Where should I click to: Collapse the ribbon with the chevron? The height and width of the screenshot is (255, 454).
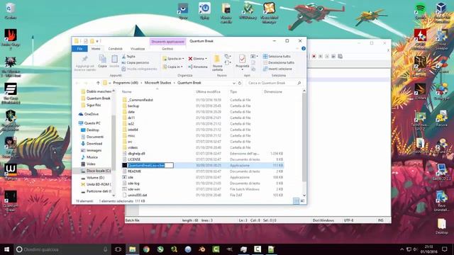tap(298, 49)
